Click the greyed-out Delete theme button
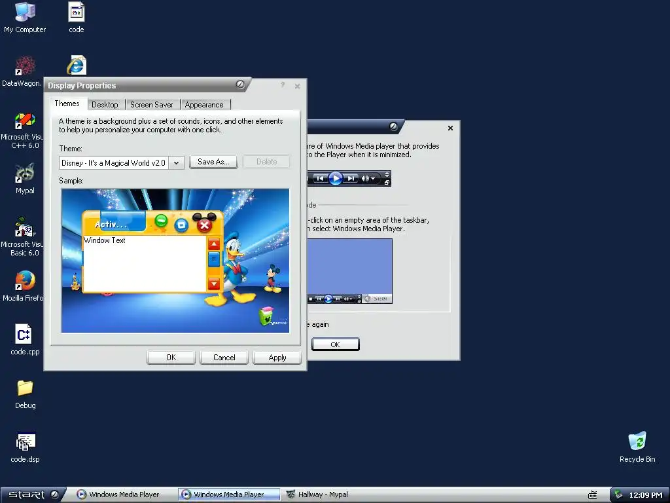Image resolution: width=670 pixels, height=503 pixels. pos(267,162)
